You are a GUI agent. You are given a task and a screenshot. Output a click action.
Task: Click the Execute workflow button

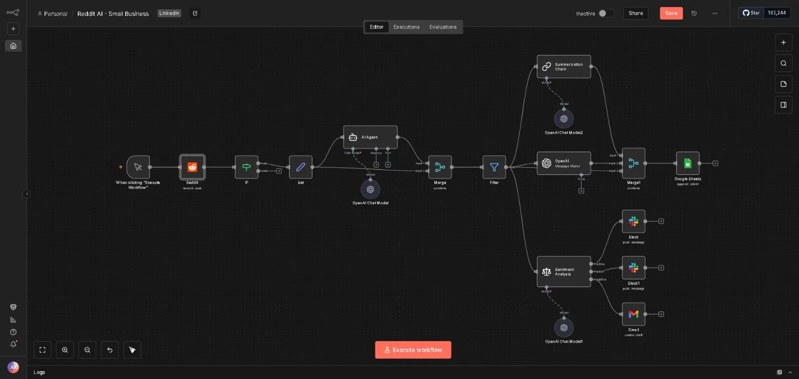[413, 350]
